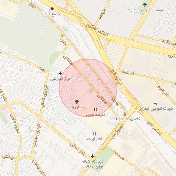
Task: Click the تالار آپادانا label text
Action: pos(94,139)
